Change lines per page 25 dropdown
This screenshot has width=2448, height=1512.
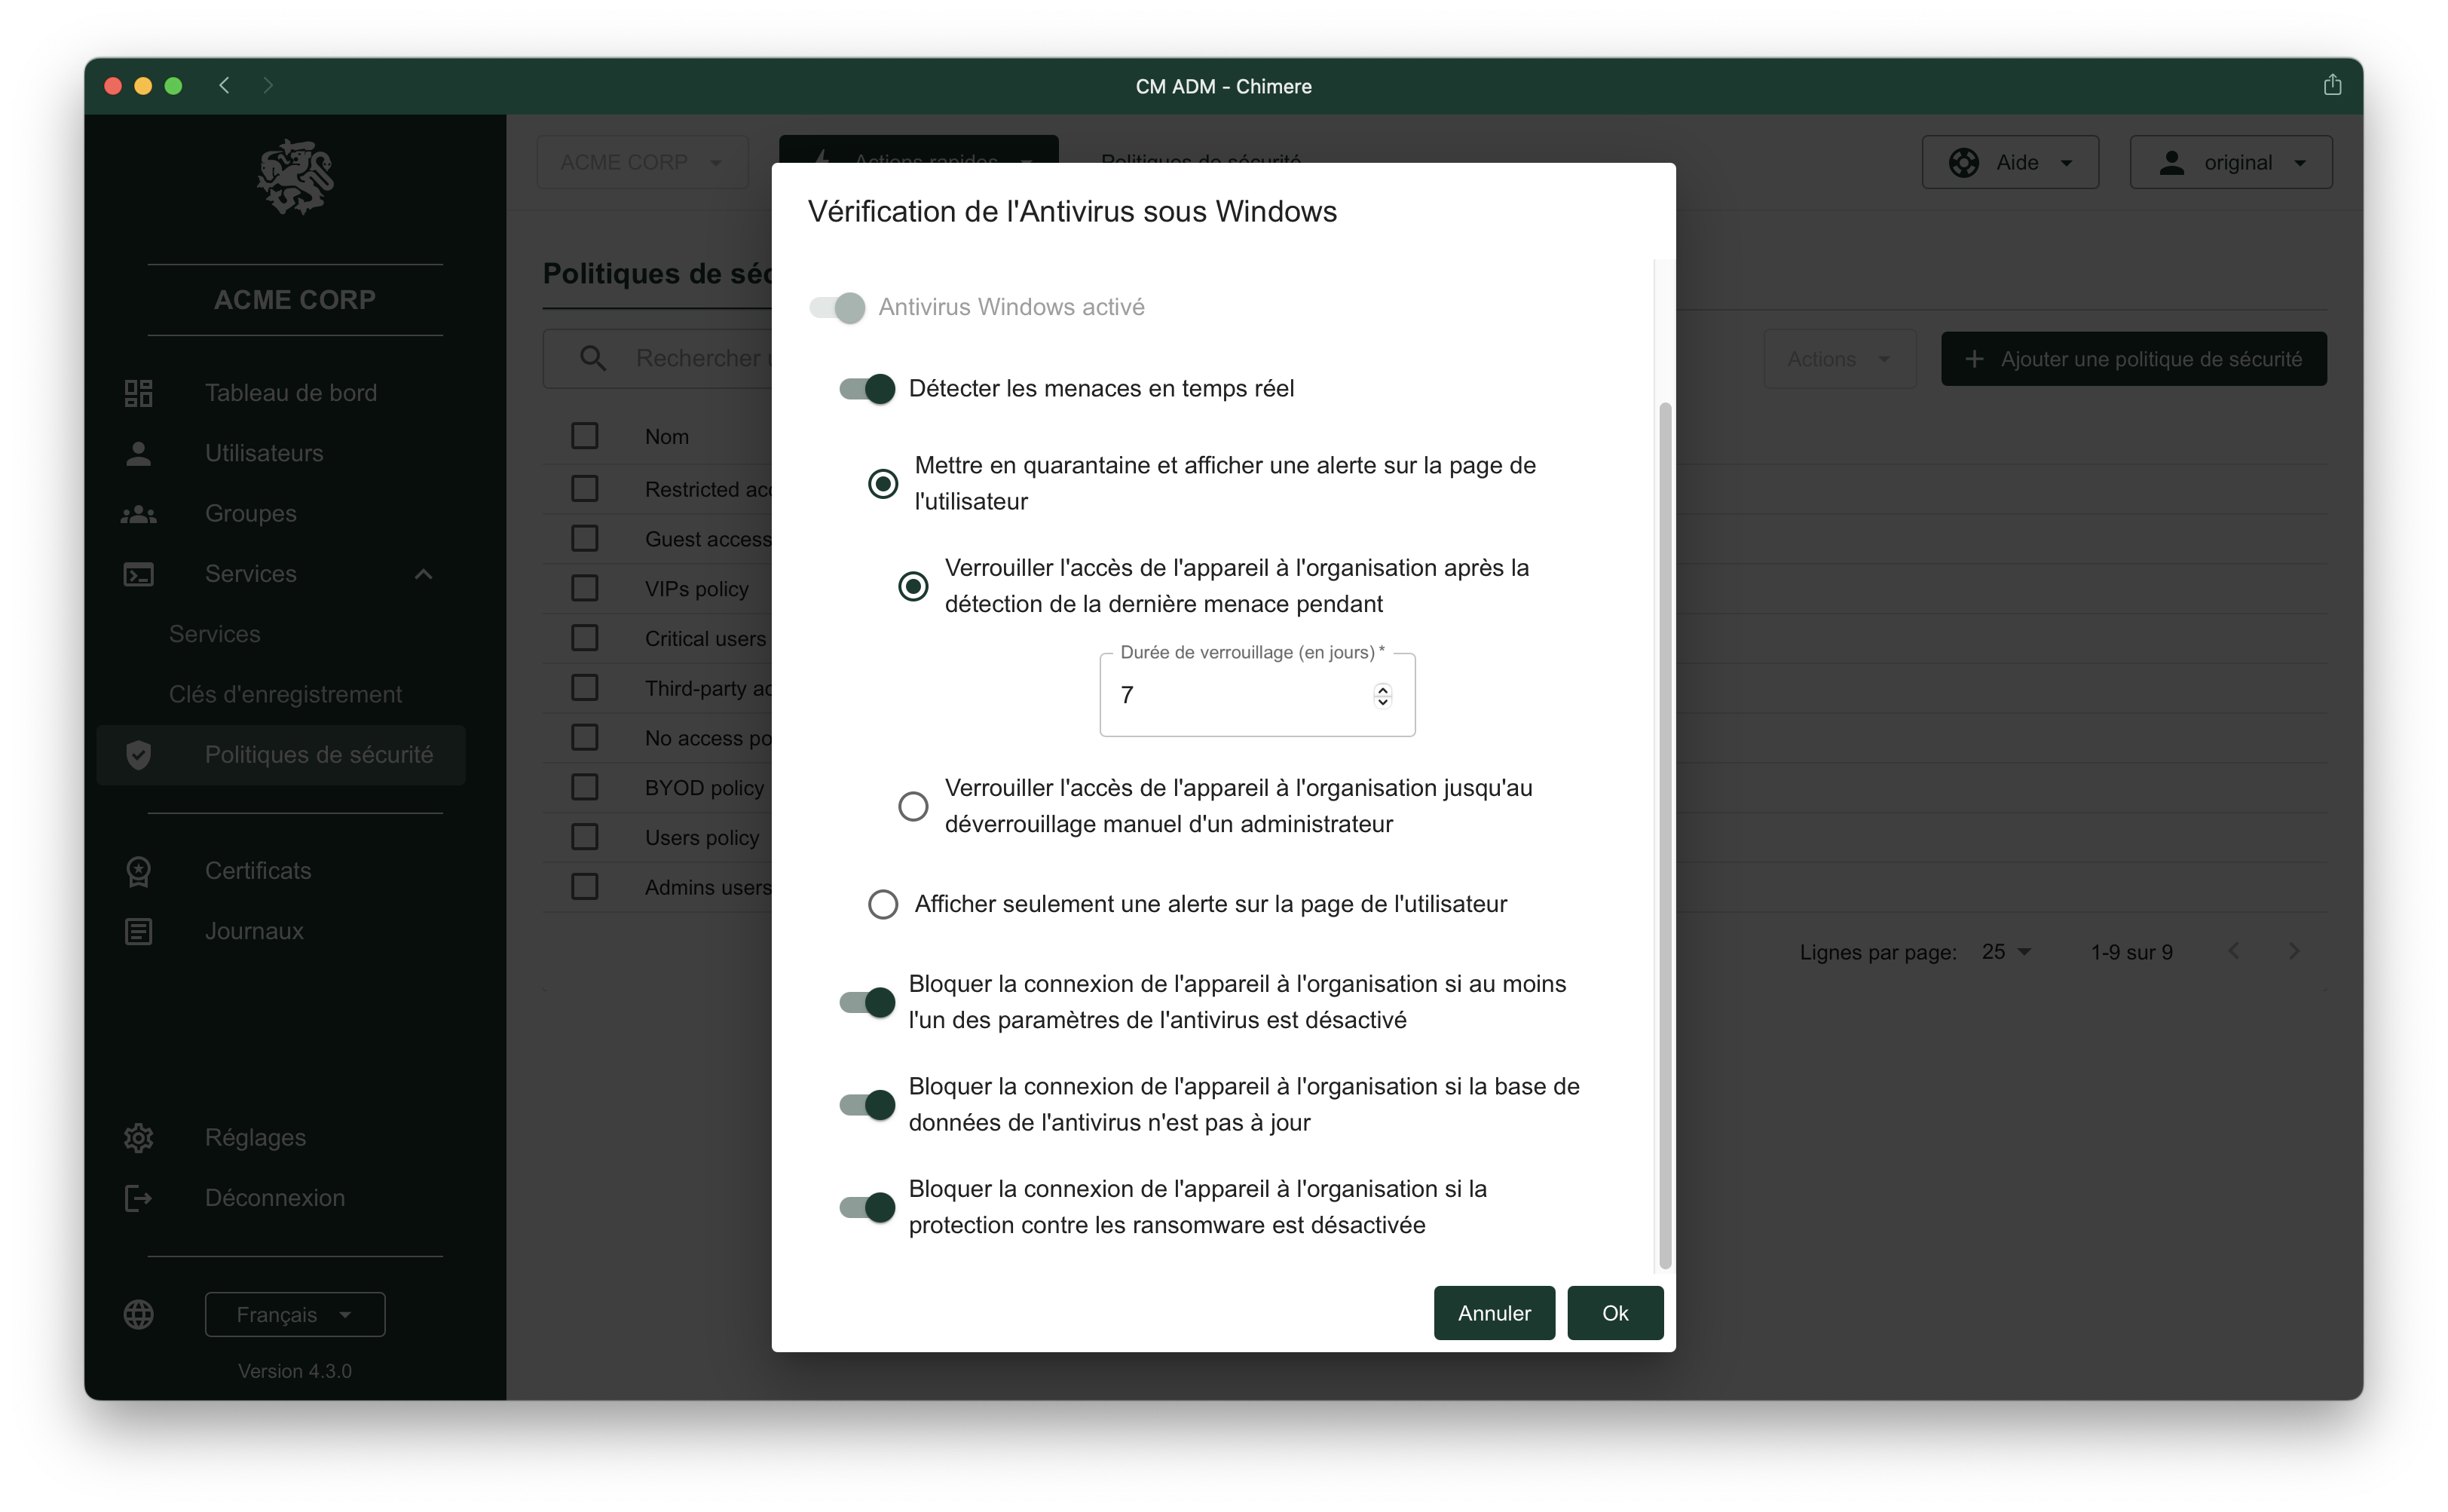(2006, 952)
